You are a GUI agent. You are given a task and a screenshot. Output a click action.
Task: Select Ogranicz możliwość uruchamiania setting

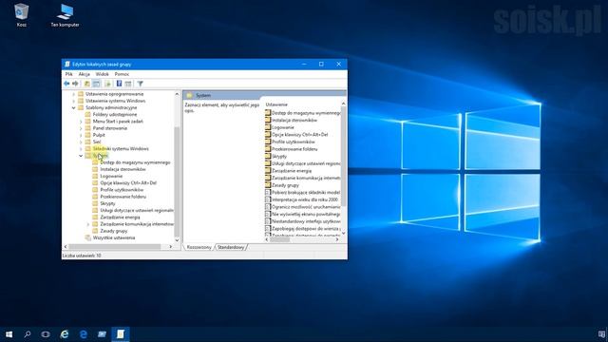click(306, 207)
